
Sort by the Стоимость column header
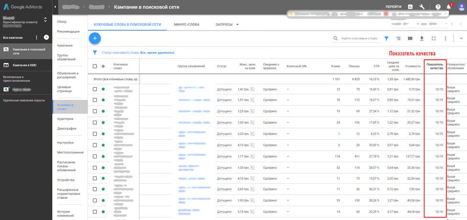[413, 66]
